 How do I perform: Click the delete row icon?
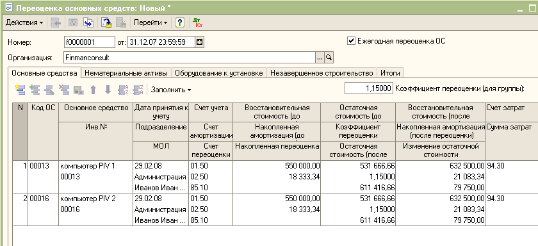point(64,90)
